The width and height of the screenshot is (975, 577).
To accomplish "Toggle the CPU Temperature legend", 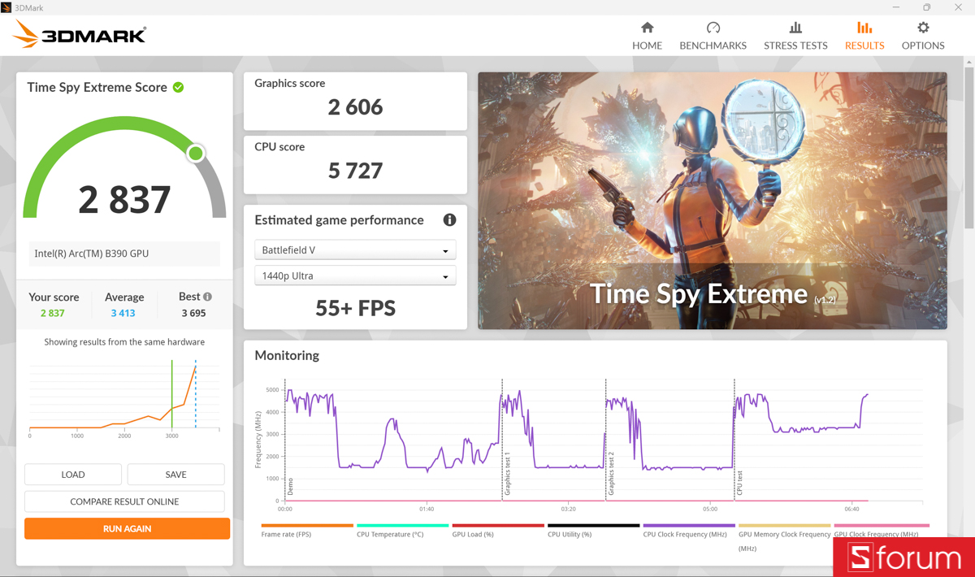I will 390,535.
